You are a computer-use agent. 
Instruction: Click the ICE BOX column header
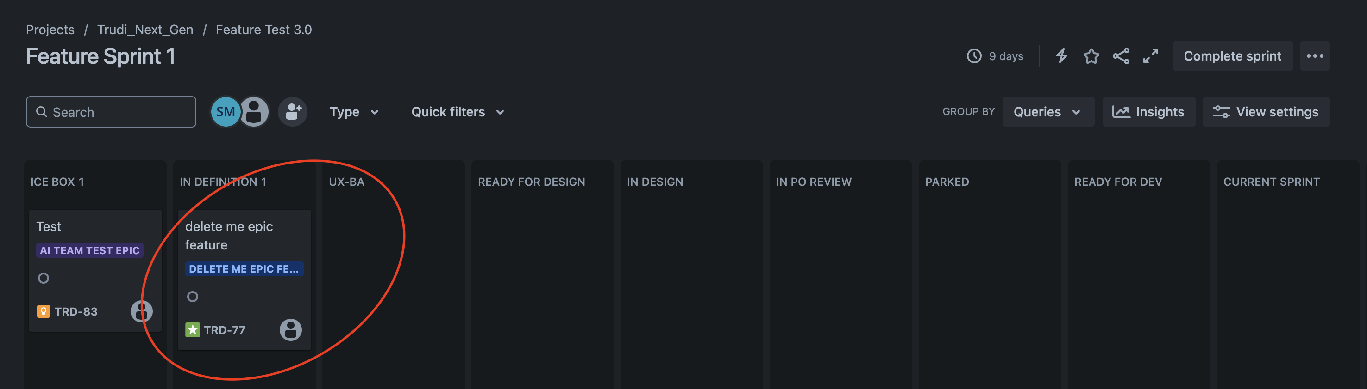pos(57,182)
